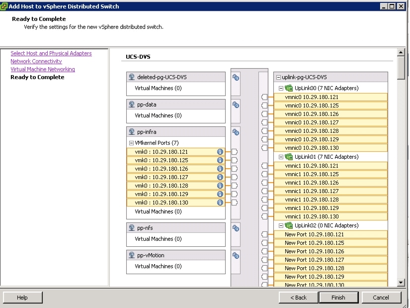Click info icon for vmk0 10.29.180.121
The height and width of the screenshot is (308, 410).
click(x=220, y=152)
